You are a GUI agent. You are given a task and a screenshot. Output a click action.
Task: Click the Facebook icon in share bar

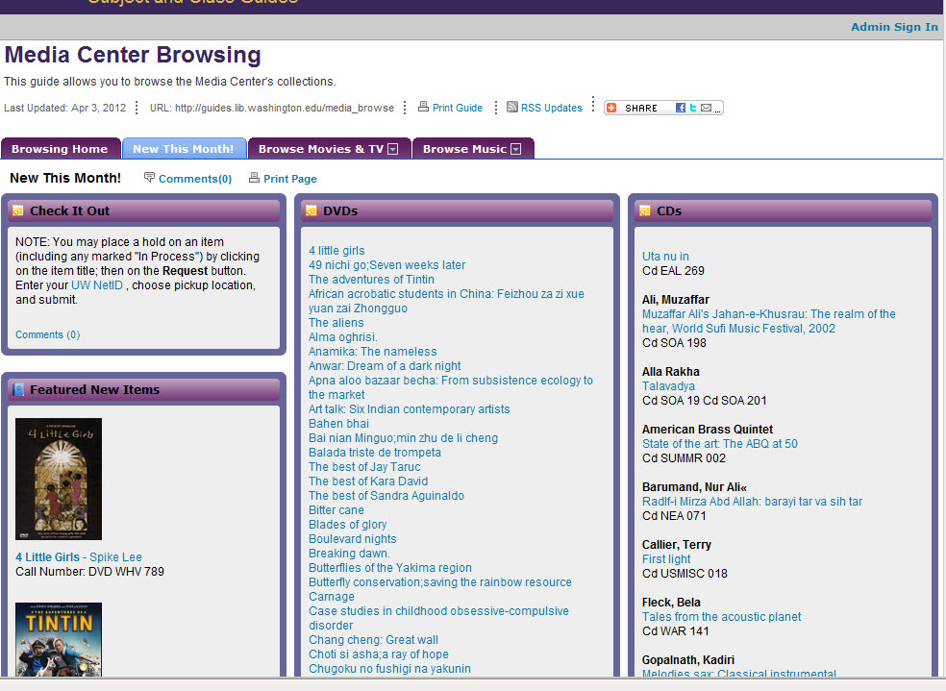pos(681,108)
